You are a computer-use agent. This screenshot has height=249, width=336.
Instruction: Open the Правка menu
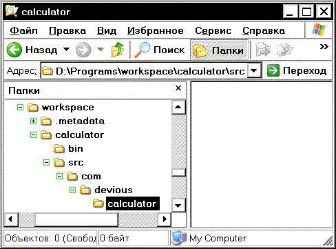coord(67,31)
